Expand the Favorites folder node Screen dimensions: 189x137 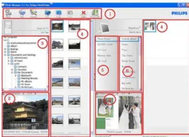[x=12, y=70]
